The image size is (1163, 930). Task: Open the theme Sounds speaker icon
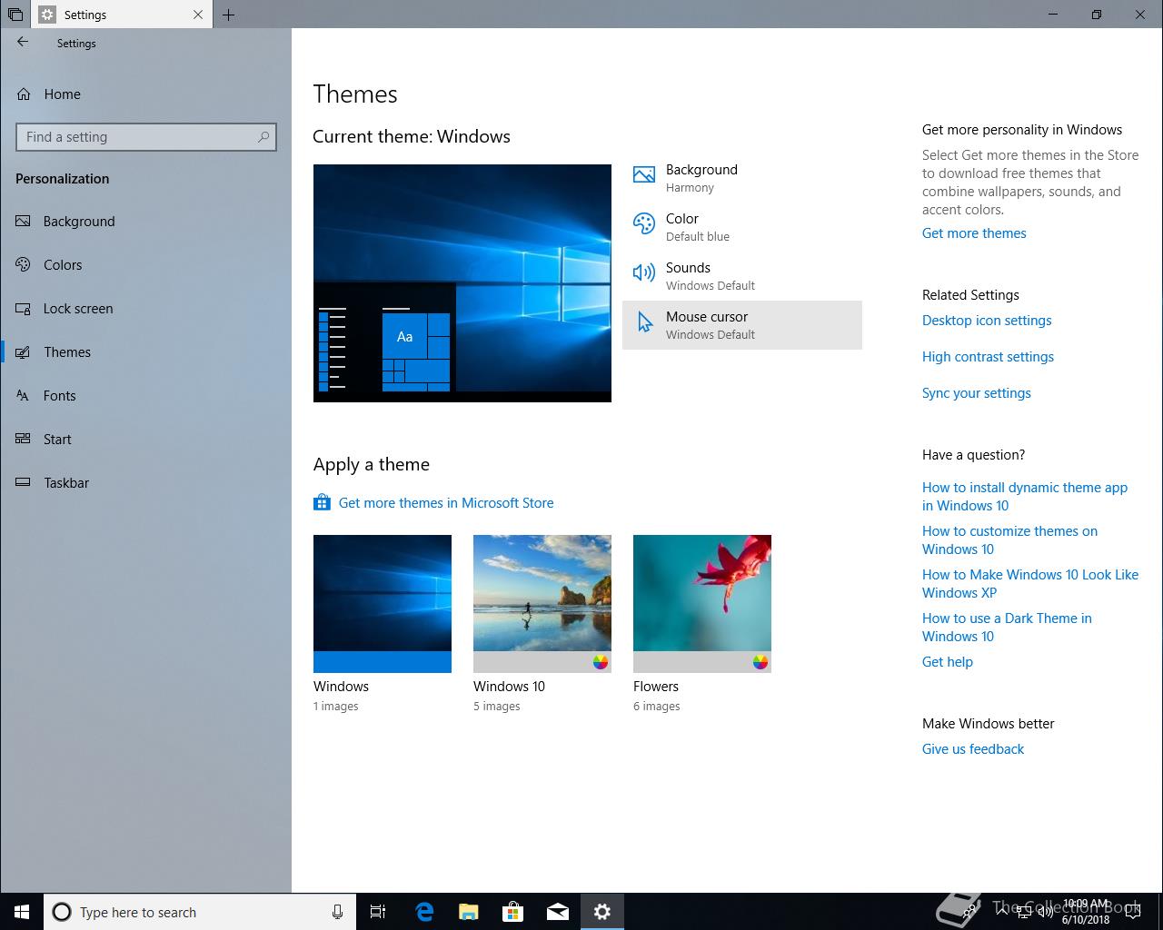point(644,273)
